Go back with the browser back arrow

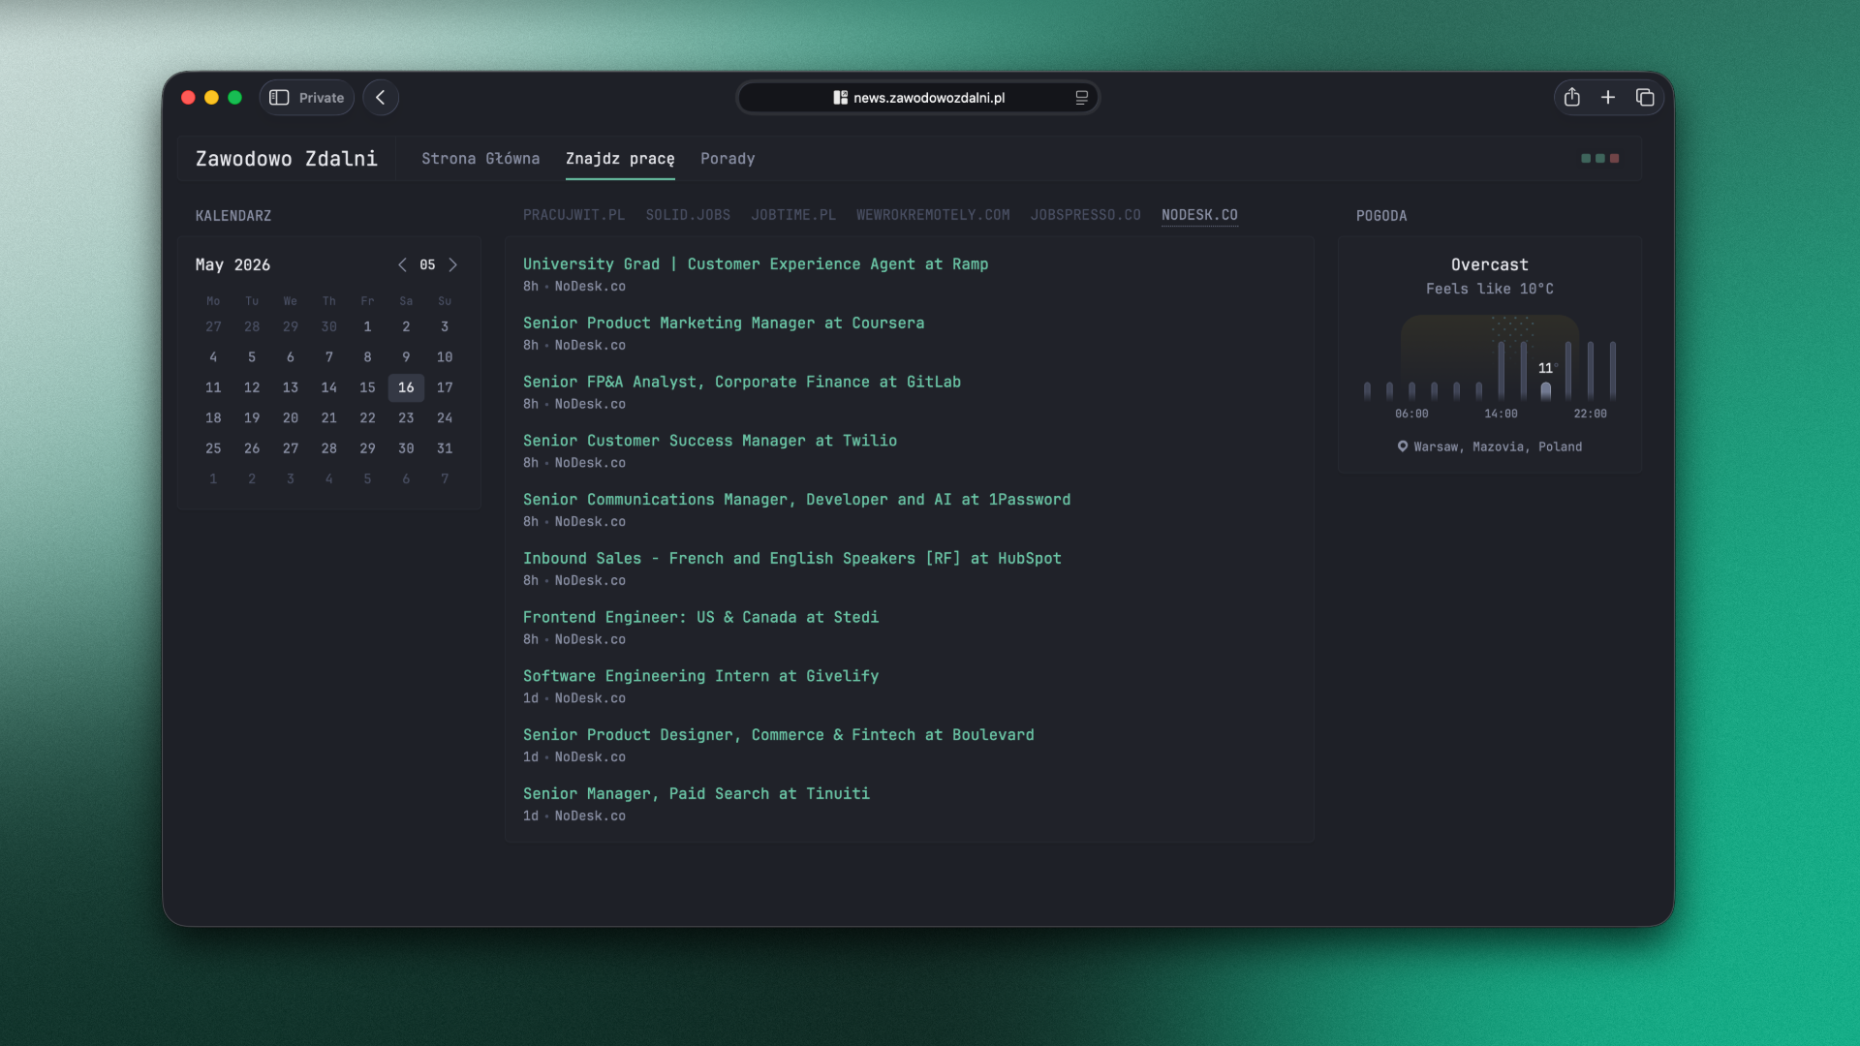pos(381,98)
